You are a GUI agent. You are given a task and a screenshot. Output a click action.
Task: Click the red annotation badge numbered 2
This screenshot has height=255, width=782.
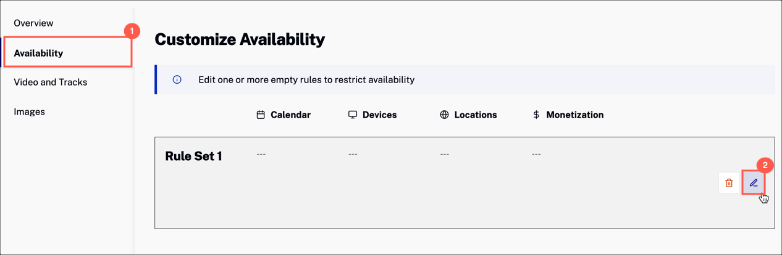point(765,165)
